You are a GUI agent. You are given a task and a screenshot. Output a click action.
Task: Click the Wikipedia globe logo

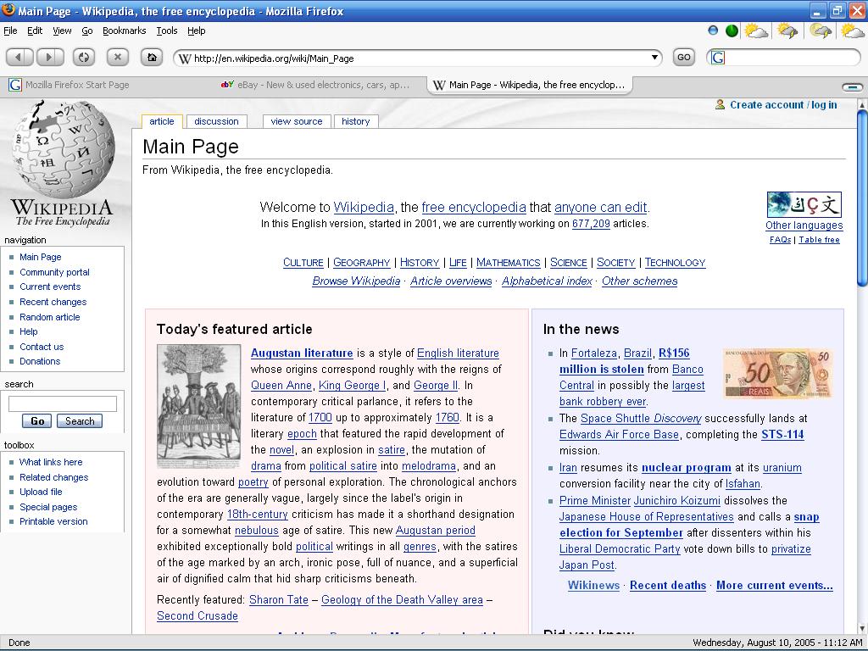(64, 149)
